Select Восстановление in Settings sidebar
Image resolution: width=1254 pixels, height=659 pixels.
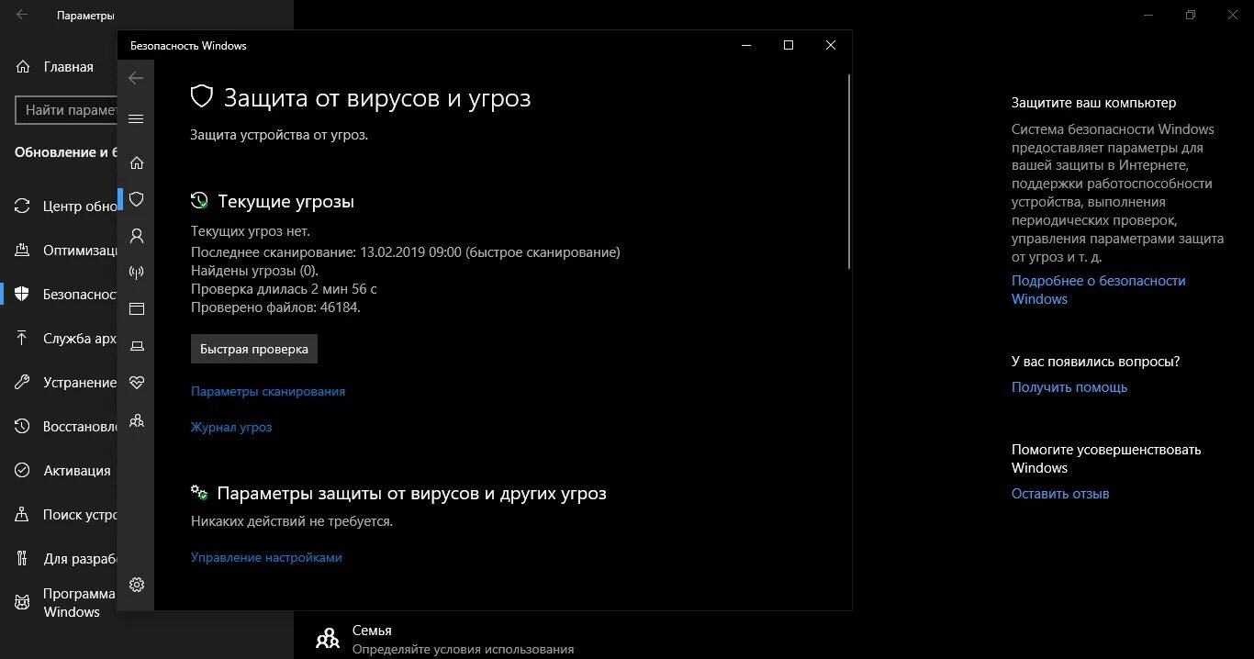[59, 426]
